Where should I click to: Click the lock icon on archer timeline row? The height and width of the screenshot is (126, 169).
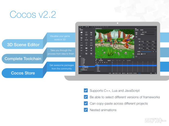110,66
